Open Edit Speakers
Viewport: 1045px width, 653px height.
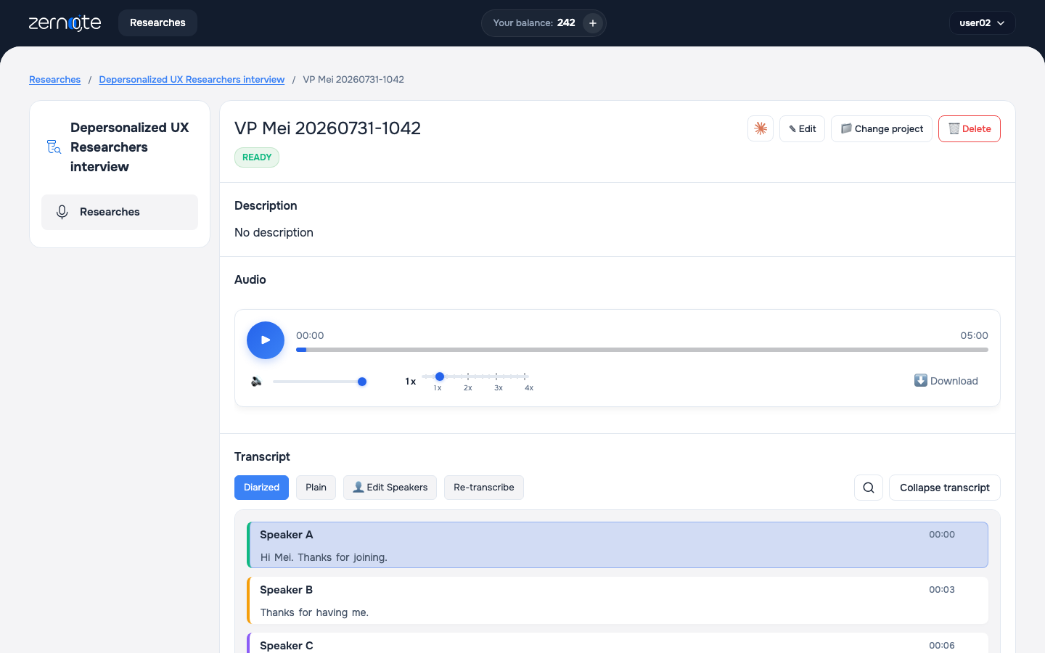390,488
